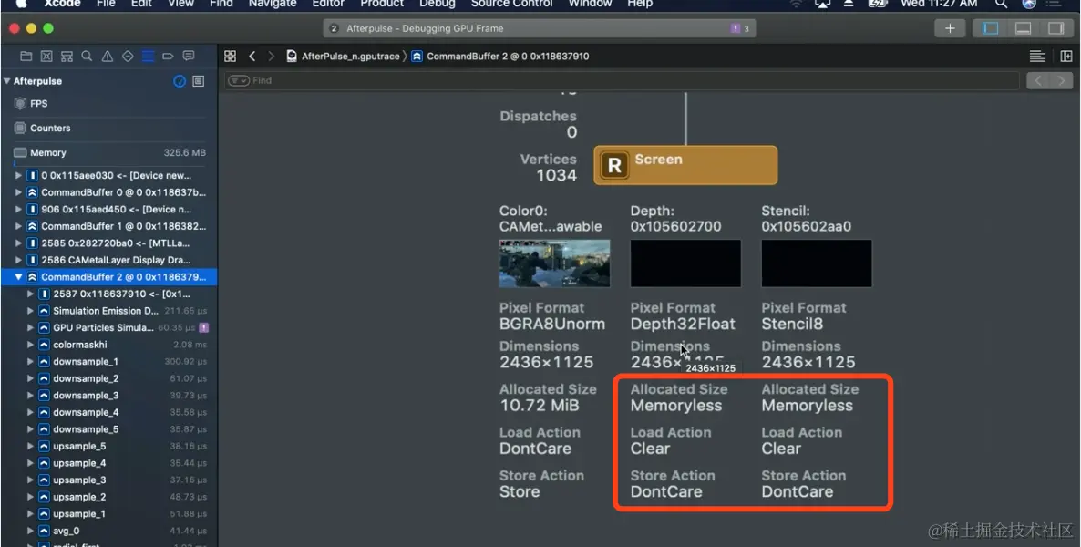Viewport: 1081px width, 547px height.
Task: Open the Spotlight search icon
Action: (1001, 5)
